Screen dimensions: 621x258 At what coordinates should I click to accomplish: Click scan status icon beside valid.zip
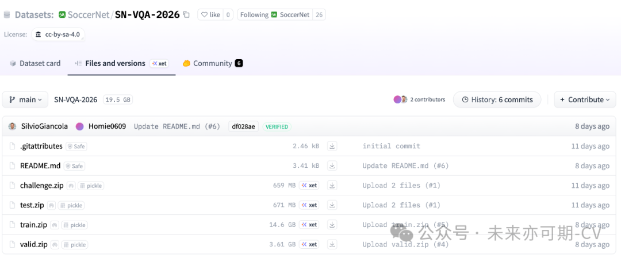tap(55, 245)
